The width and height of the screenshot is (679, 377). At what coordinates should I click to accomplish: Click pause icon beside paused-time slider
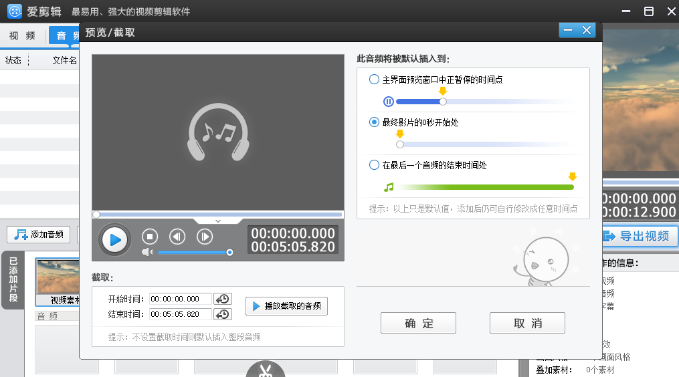click(x=389, y=102)
